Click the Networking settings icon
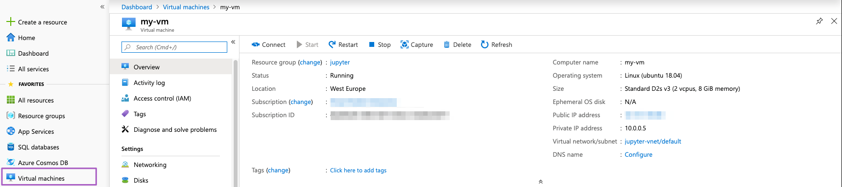This screenshot has height=187, width=842. pos(125,165)
